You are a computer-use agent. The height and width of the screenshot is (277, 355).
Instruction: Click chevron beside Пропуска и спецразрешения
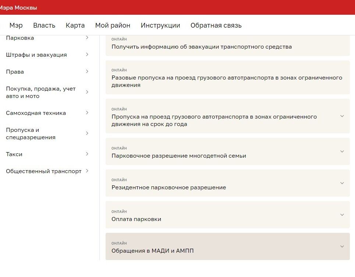(x=87, y=133)
